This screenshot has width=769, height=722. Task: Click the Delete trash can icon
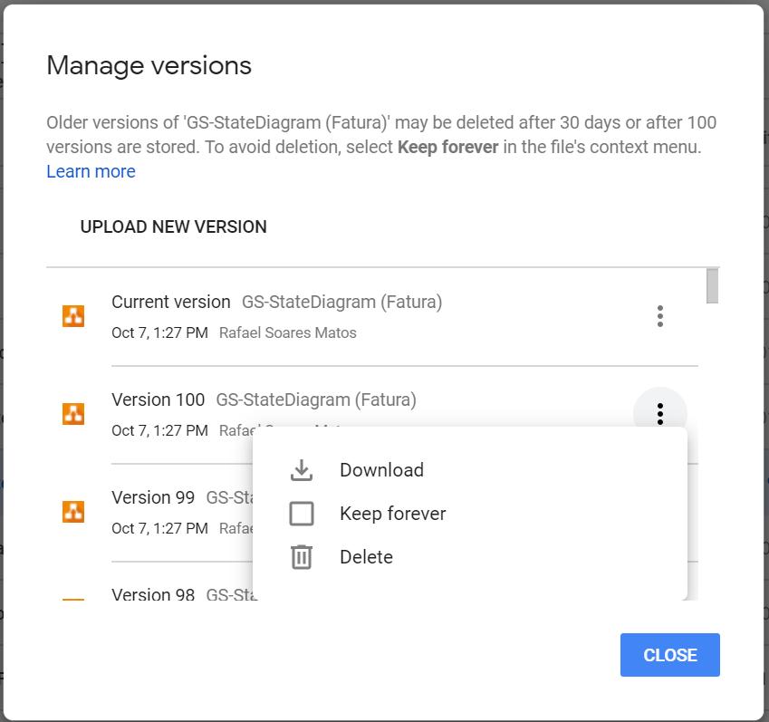pyautogui.click(x=301, y=557)
